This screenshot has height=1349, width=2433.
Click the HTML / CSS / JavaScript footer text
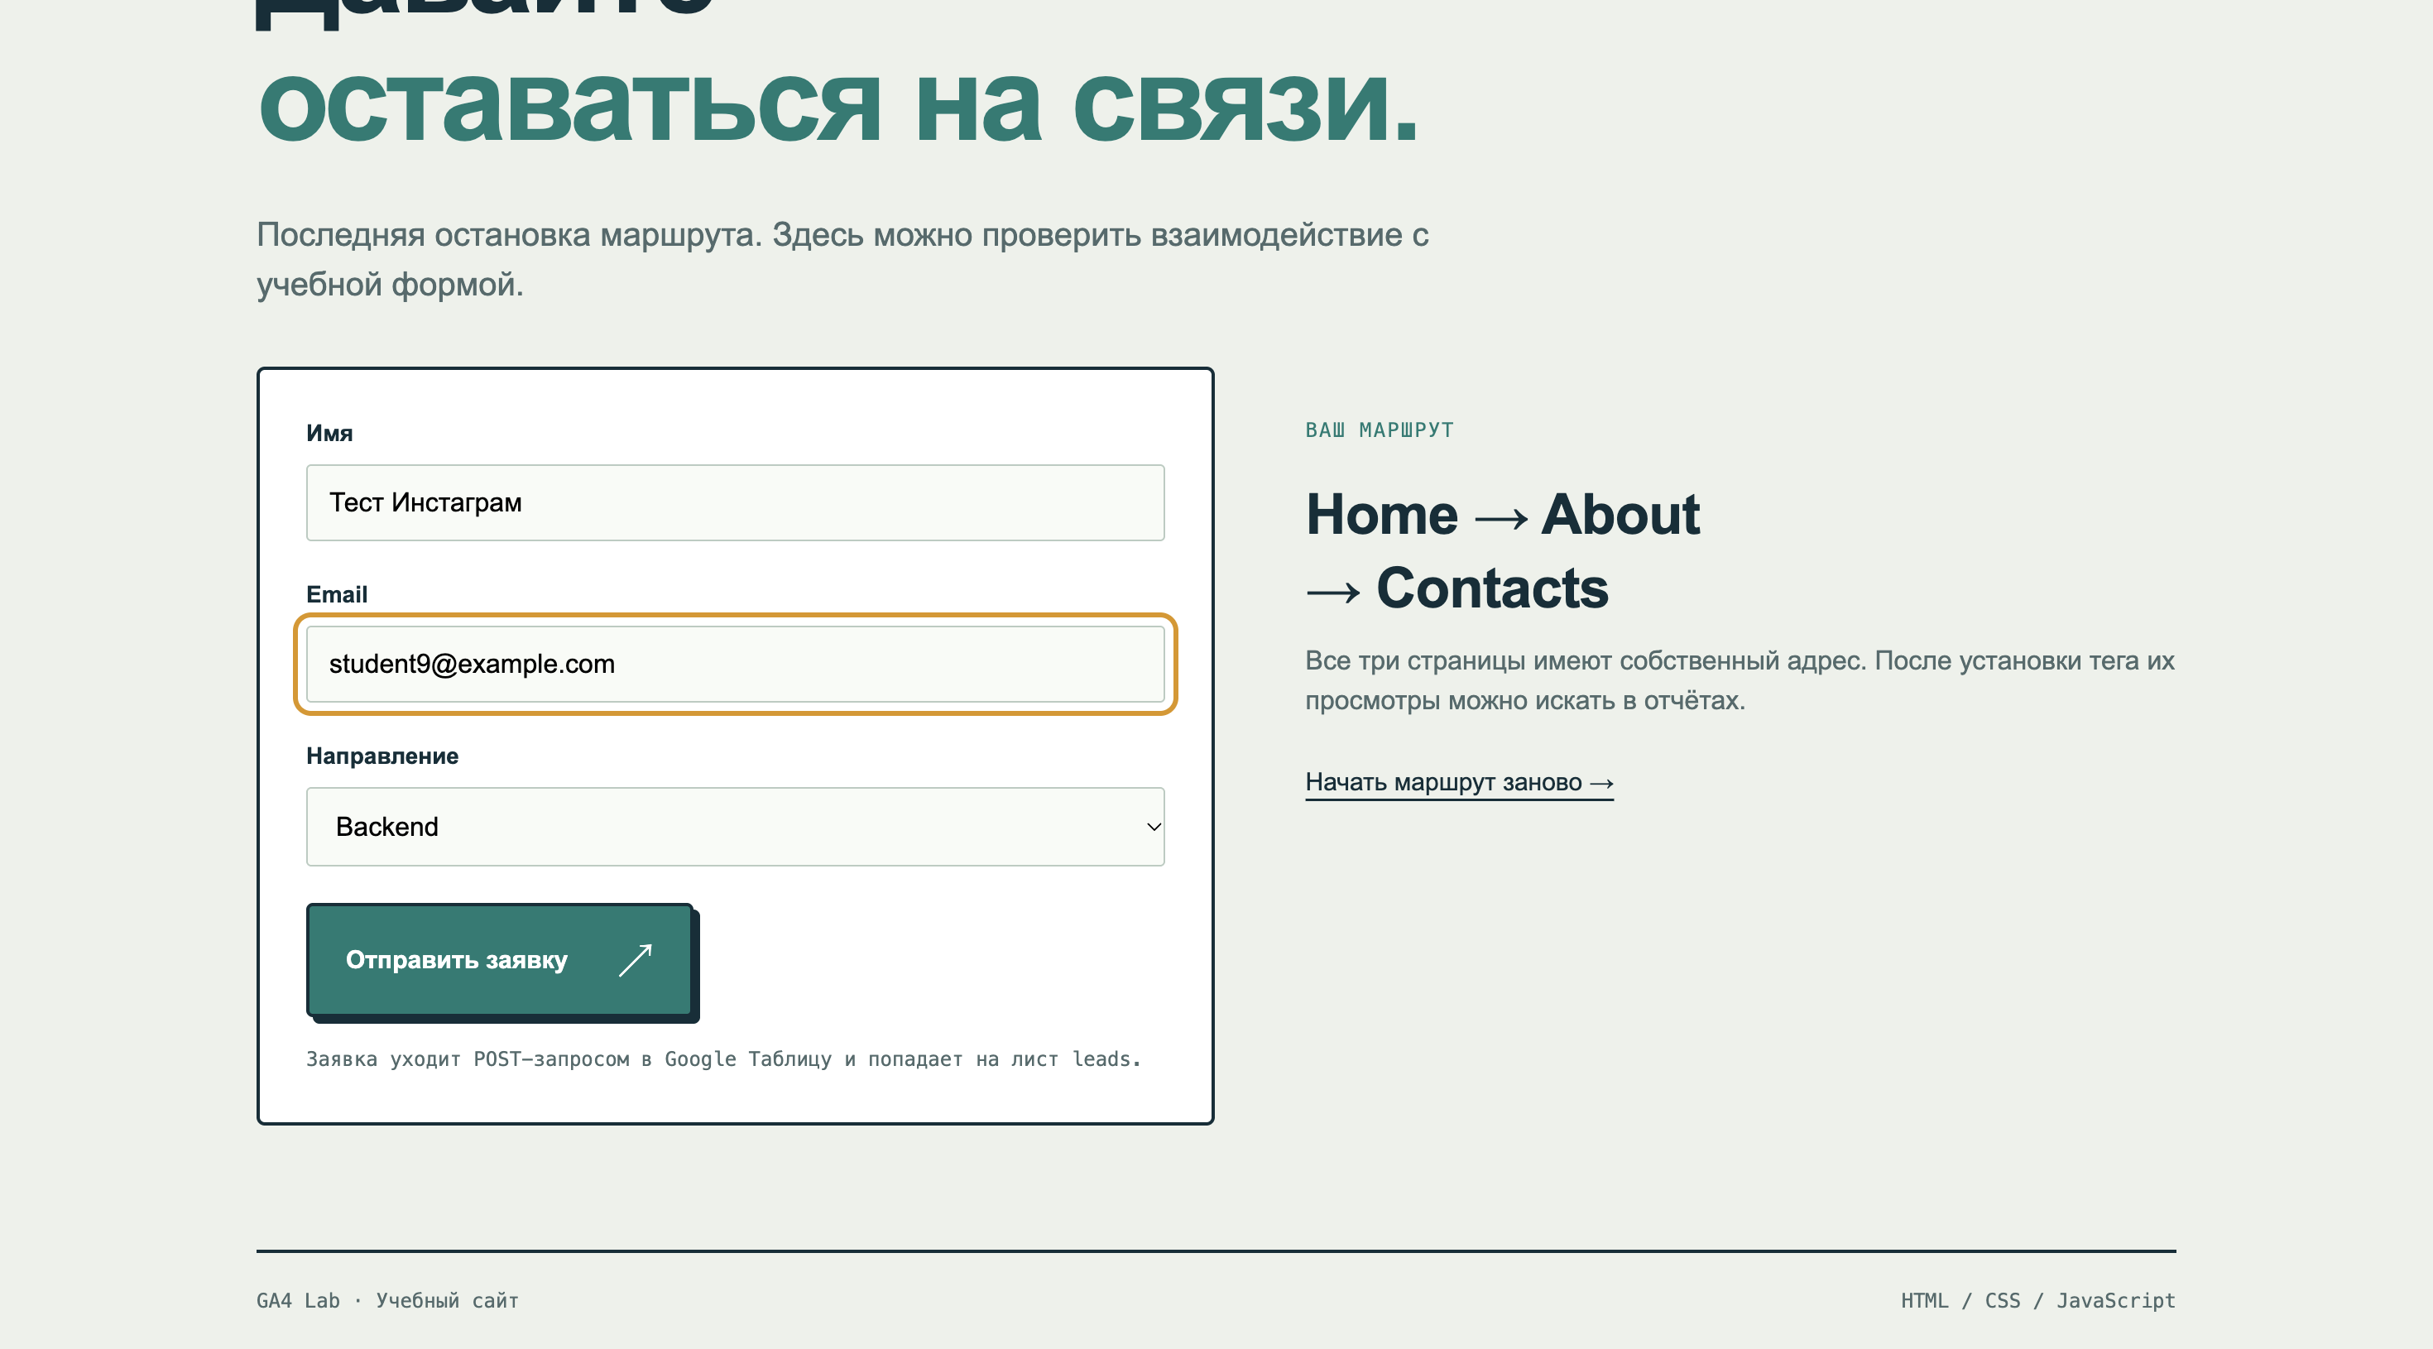(x=2038, y=1301)
